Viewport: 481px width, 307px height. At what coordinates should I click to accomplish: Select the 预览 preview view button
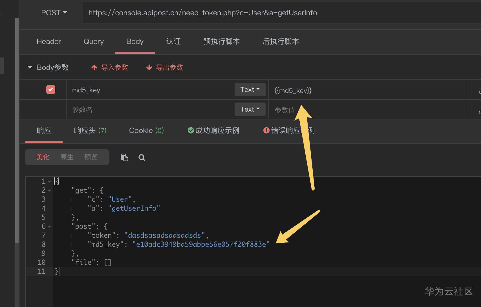(x=91, y=157)
